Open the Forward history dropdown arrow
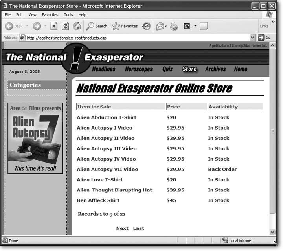 [45, 26]
